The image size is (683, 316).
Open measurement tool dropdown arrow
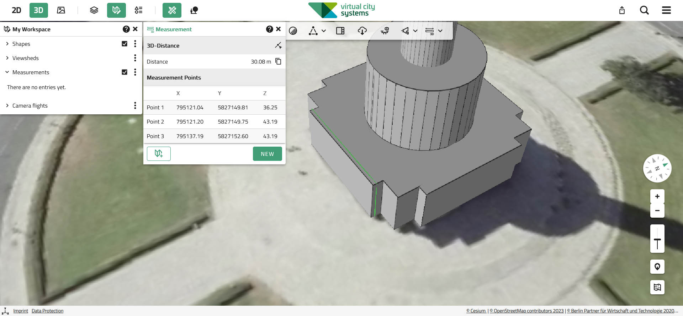point(440,31)
